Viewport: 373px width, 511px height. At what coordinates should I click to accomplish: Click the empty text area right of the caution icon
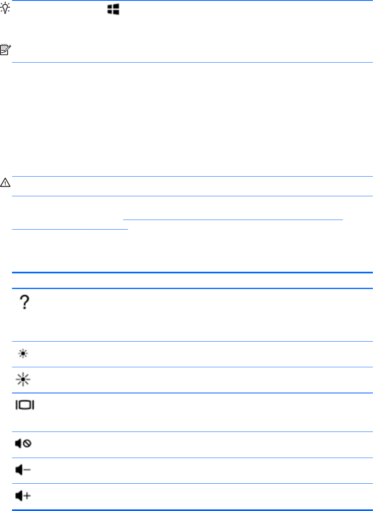tap(193, 186)
